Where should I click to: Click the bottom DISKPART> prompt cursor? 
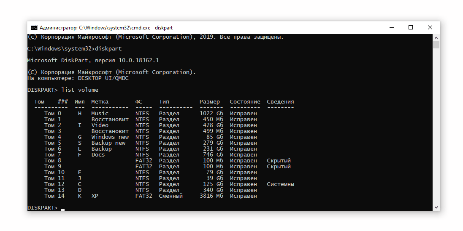[63, 210]
